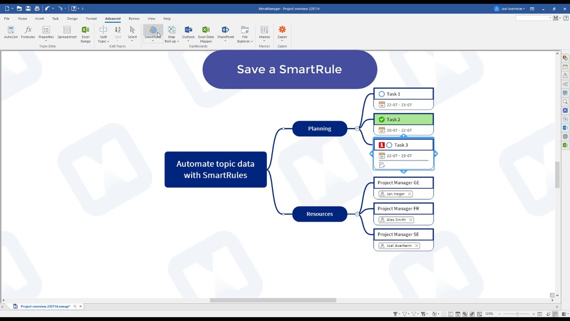570x321 pixels.
Task: Open the Outlook dashboard tool
Action: (188, 33)
